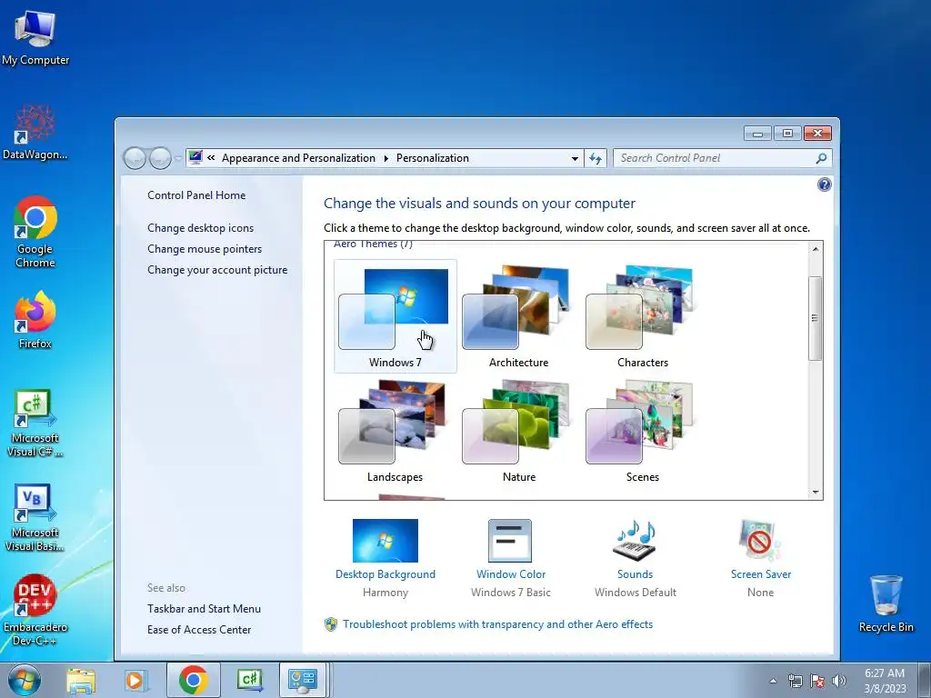Open the Screen Saver icon
The width and height of the screenshot is (931, 698).
(760, 541)
